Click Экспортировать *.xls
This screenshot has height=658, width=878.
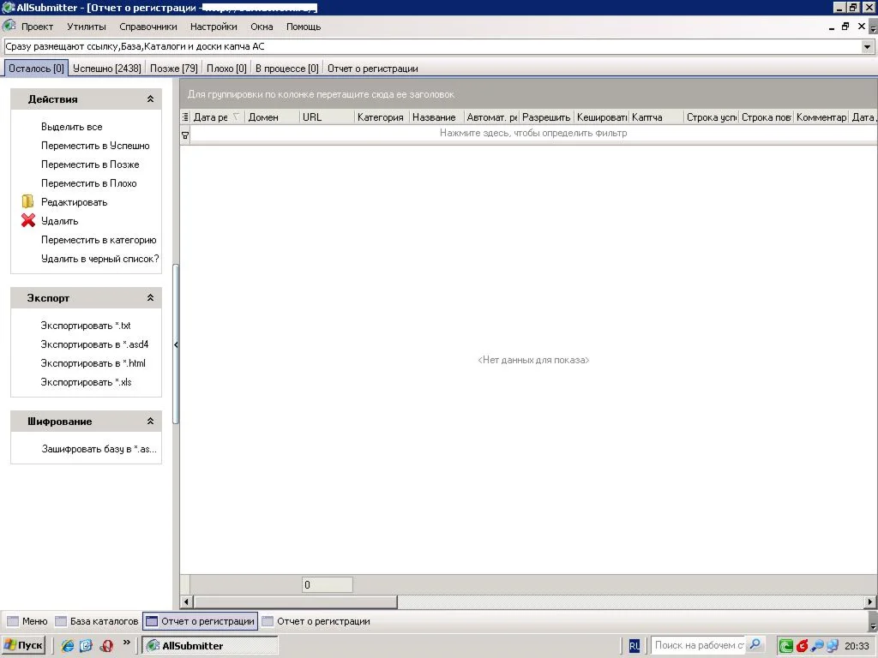tap(86, 382)
